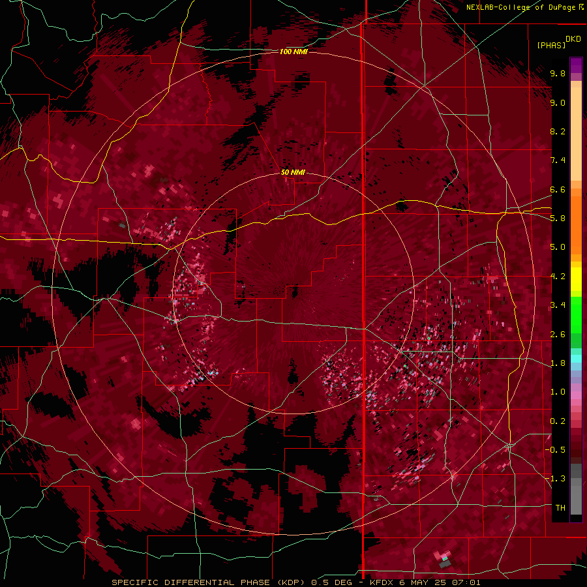Click the 07:01 timestamp in the caption

click(468, 582)
